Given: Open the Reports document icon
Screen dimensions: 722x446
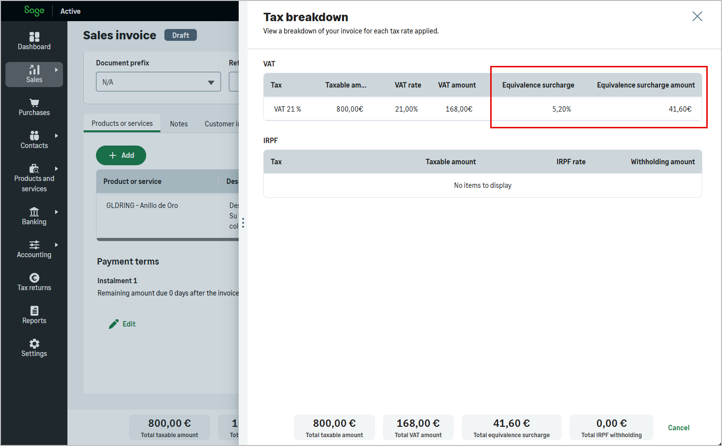Looking at the screenshot, I should click(34, 311).
